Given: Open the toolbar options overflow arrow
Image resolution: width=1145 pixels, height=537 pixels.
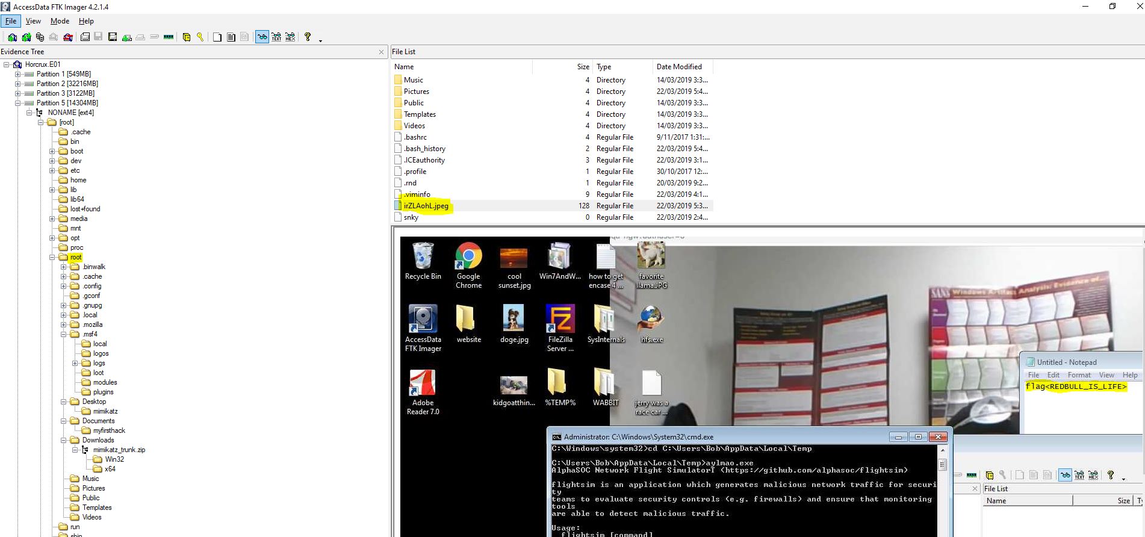Looking at the screenshot, I should point(320,40).
